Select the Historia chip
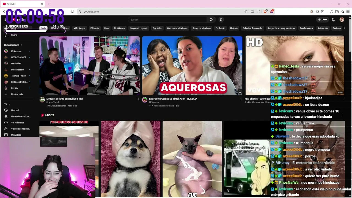Viewport: 352px width, 198px height. (x=234, y=28)
